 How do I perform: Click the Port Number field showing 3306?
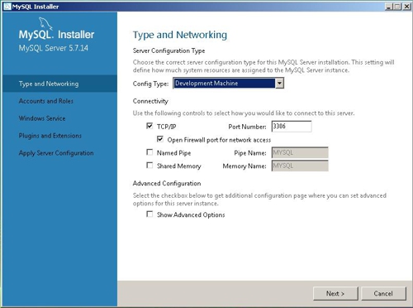pos(292,127)
